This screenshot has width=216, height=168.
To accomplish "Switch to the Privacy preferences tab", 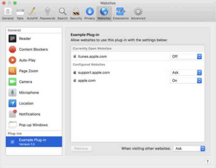I will pos(90,13).
